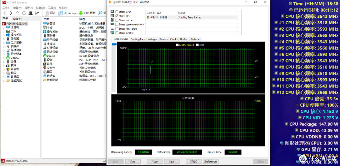Open the 计算机 icon in the page list

(x=45, y=23)
